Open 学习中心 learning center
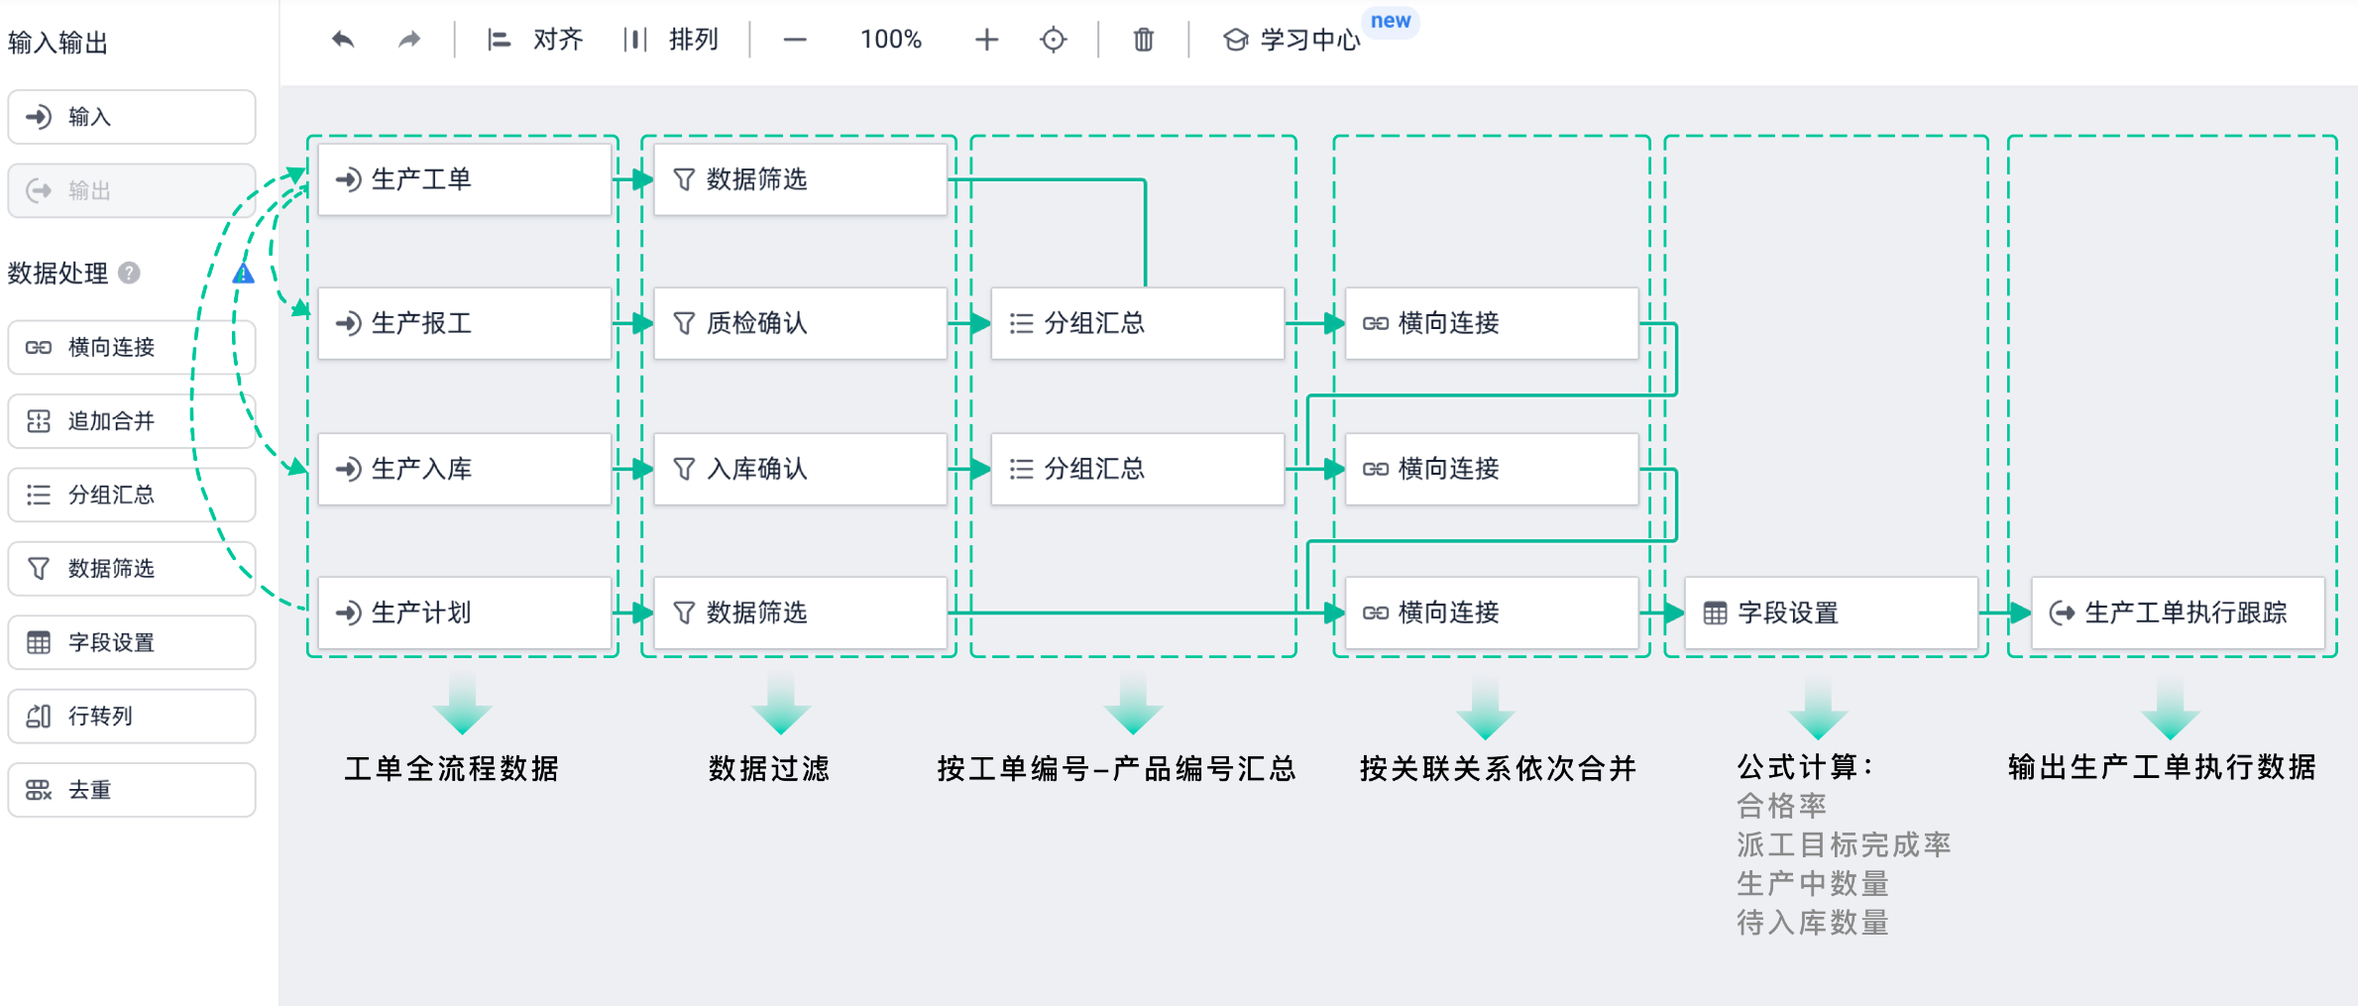The height and width of the screenshot is (1006, 2358). point(1291,40)
